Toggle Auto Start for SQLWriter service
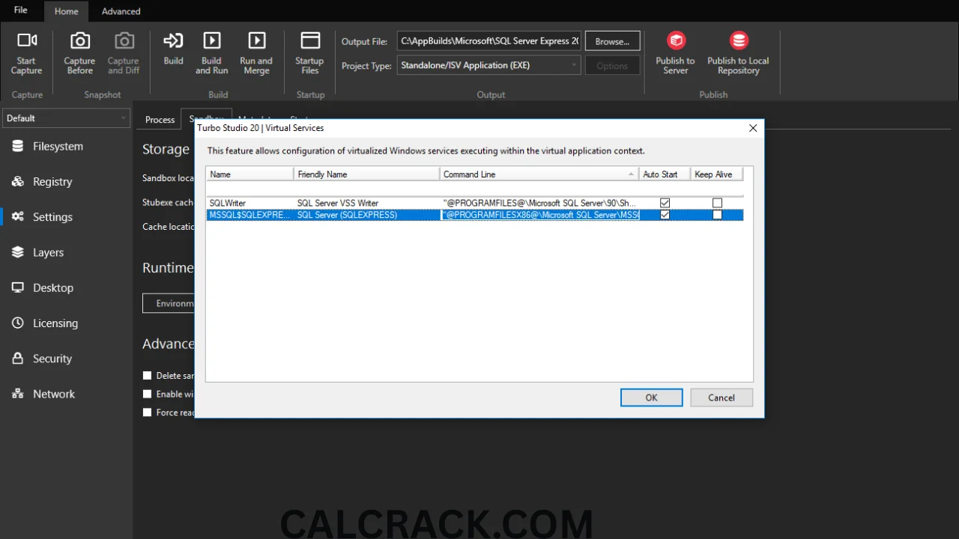This screenshot has height=539, width=959. click(665, 203)
